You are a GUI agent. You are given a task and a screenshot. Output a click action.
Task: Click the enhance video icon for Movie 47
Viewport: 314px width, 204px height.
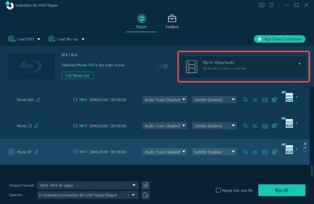point(275,152)
